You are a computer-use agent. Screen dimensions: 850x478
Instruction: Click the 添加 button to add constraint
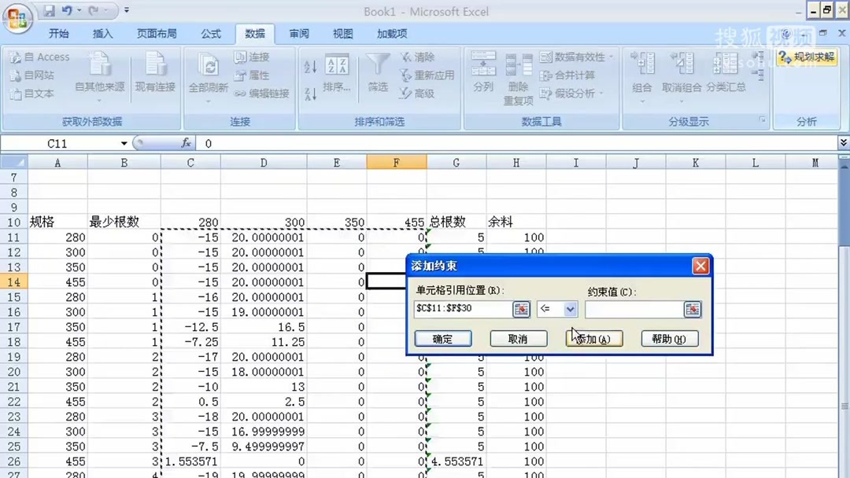click(594, 338)
